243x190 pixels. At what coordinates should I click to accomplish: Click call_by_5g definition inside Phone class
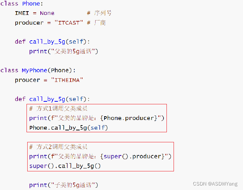point(52,42)
